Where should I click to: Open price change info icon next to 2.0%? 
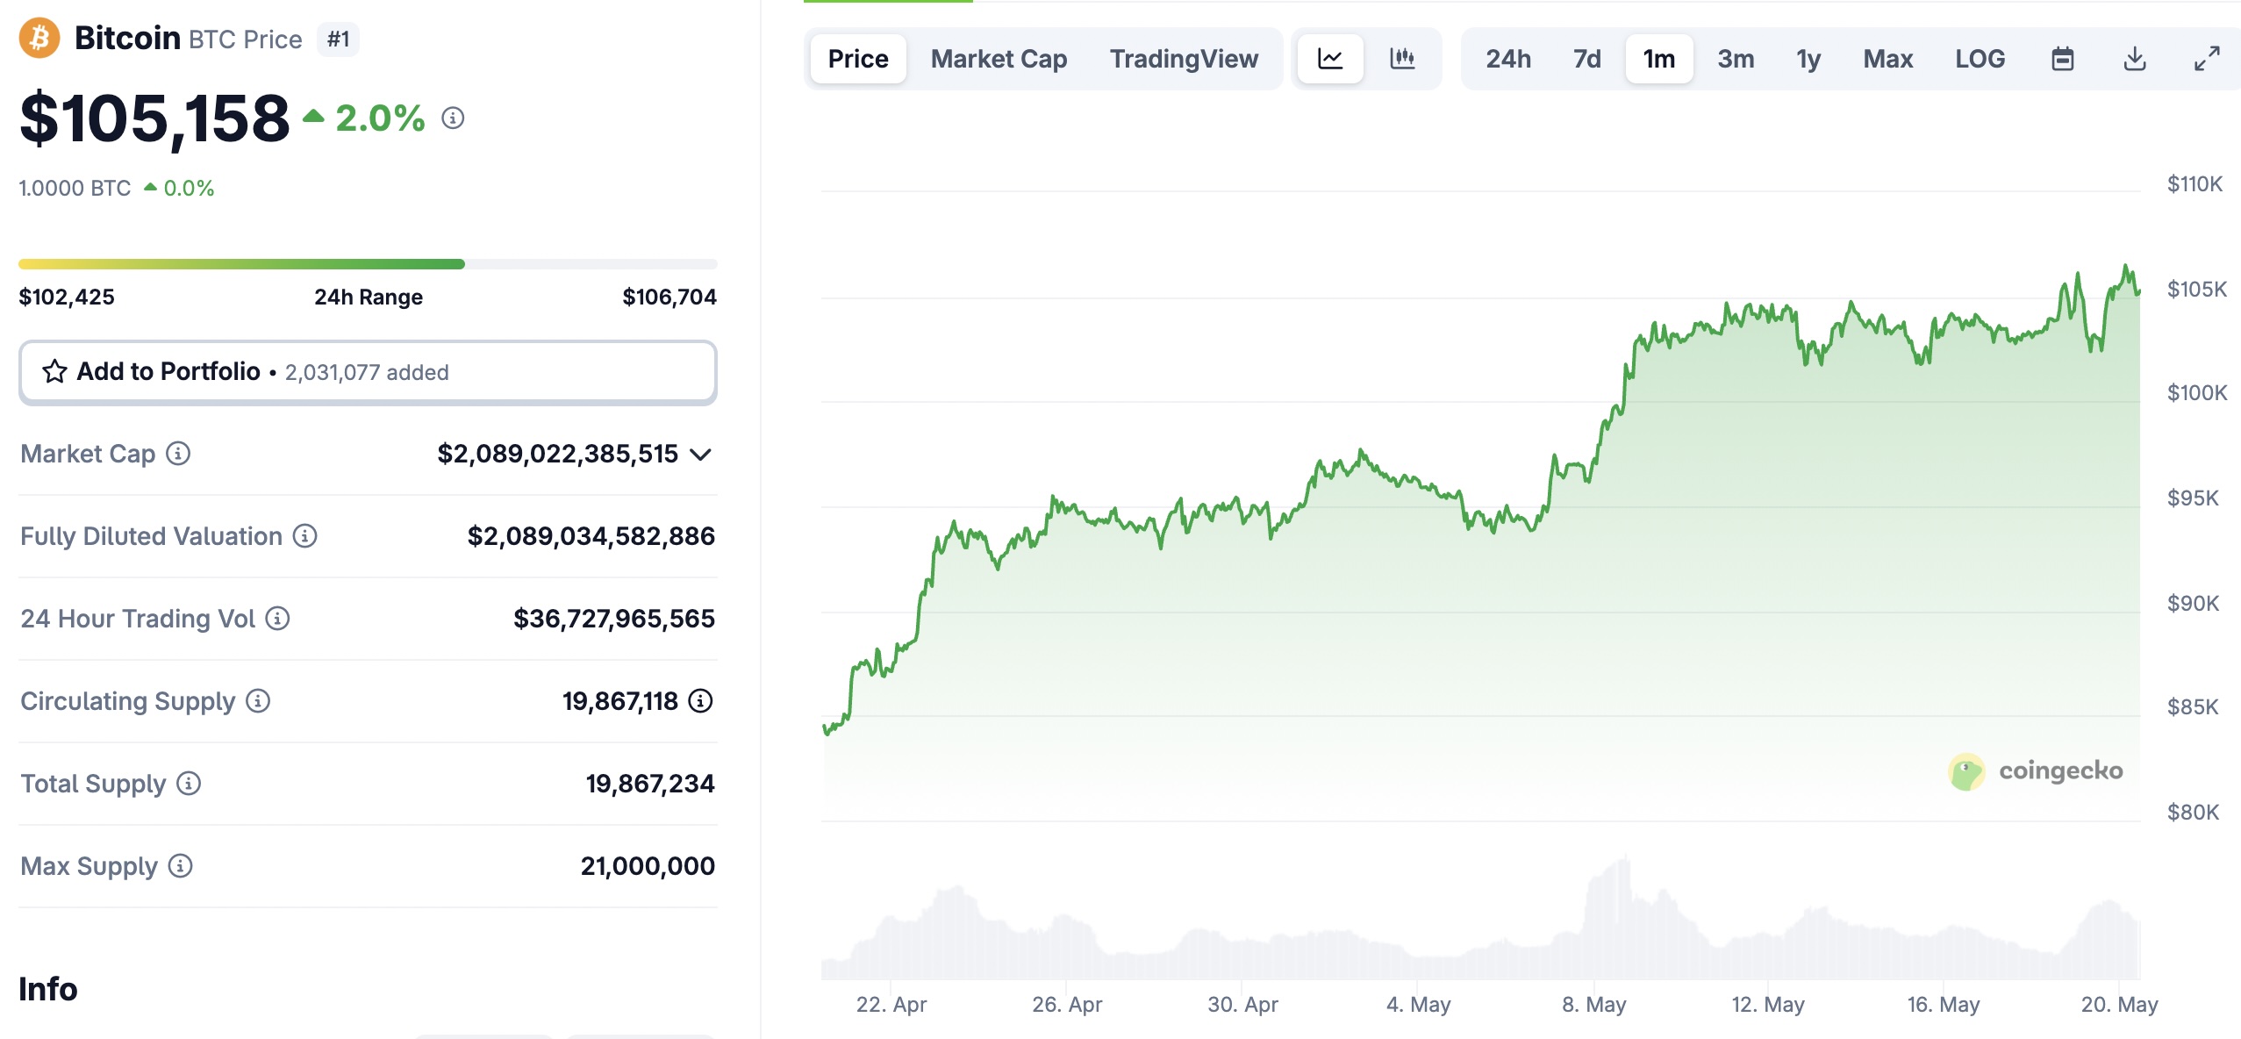tap(453, 118)
